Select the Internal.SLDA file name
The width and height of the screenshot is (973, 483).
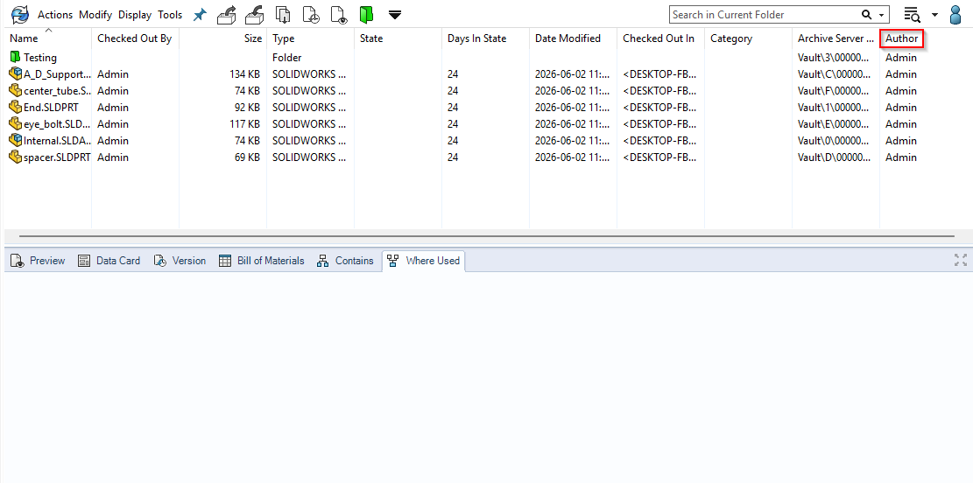(57, 142)
